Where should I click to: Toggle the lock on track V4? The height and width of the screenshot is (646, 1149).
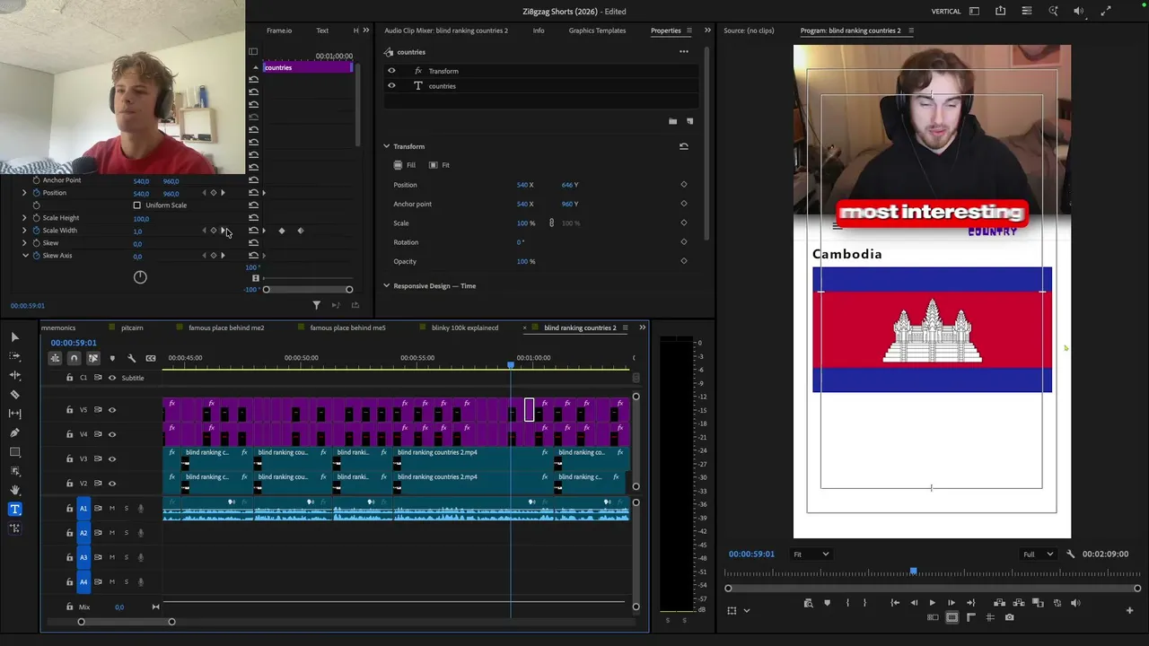point(70,434)
